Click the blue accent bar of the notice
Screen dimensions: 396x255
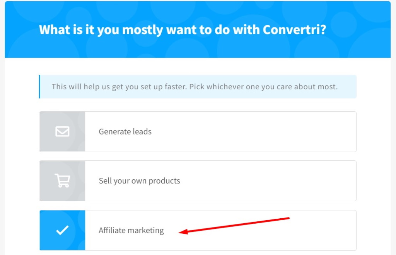[x=39, y=87]
